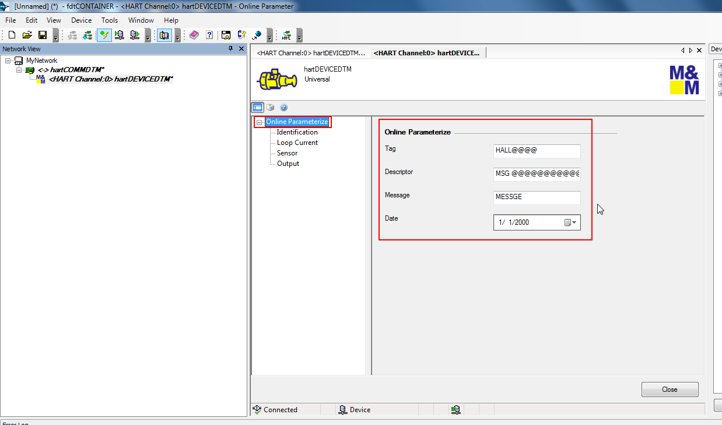Click the 1/ 1/2000 date value

[514, 222]
